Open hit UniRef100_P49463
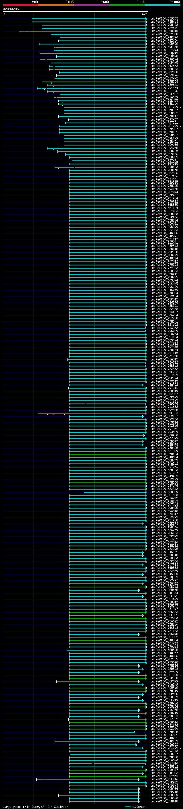 pyautogui.click(x=164, y=476)
